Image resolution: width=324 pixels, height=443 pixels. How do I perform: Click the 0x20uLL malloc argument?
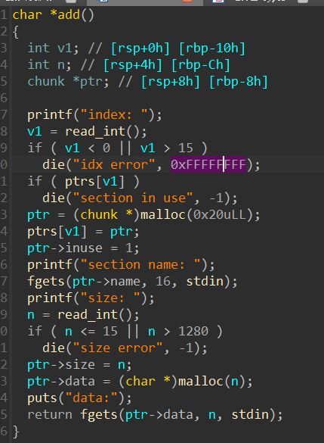click(x=220, y=215)
